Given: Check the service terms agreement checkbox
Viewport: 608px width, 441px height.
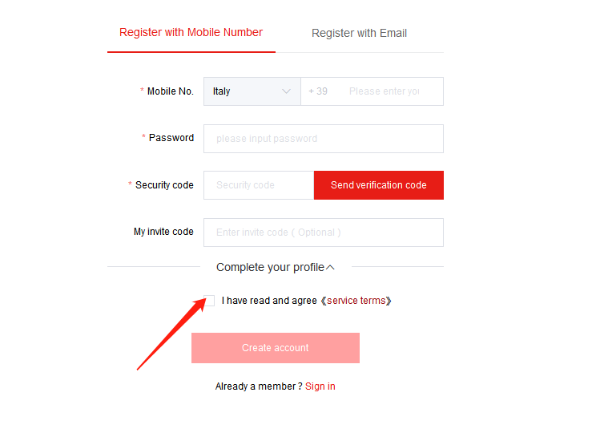Looking at the screenshot, I should (209, 301).
